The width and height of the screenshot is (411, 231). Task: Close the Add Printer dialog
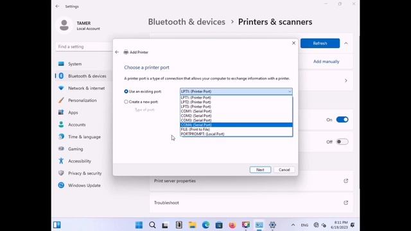pos(293,43)
